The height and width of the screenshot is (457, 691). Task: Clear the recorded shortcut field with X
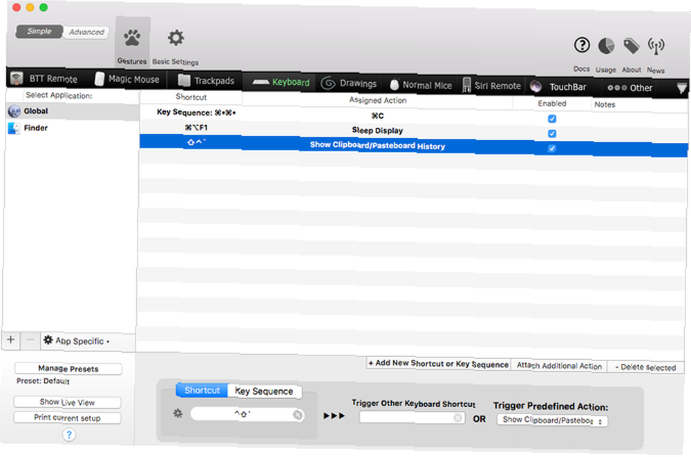[298, 415]
